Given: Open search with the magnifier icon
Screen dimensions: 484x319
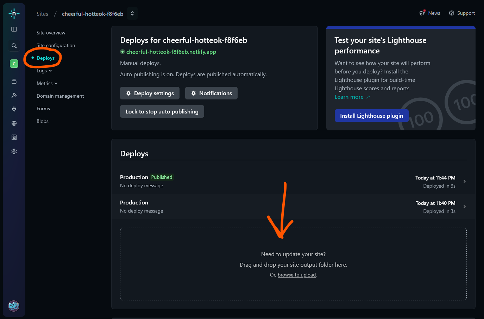Looking at the screenshot, I should click(x=14, y=46).
